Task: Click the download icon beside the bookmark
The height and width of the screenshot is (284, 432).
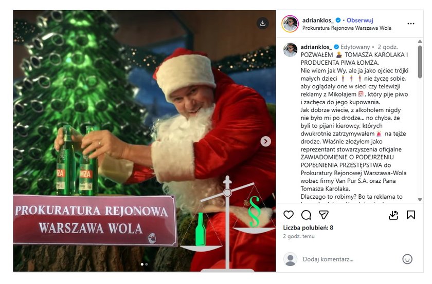Action: pyautogui.click(x=393, y=215)
